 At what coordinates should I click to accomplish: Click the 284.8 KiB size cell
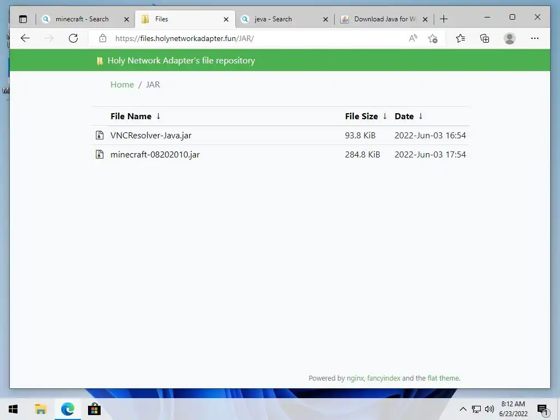pyautogui.click(x=362, y=155)
